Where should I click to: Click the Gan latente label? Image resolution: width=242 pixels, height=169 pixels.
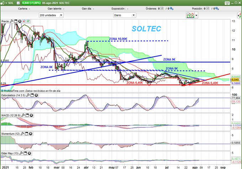coord(55,9)
